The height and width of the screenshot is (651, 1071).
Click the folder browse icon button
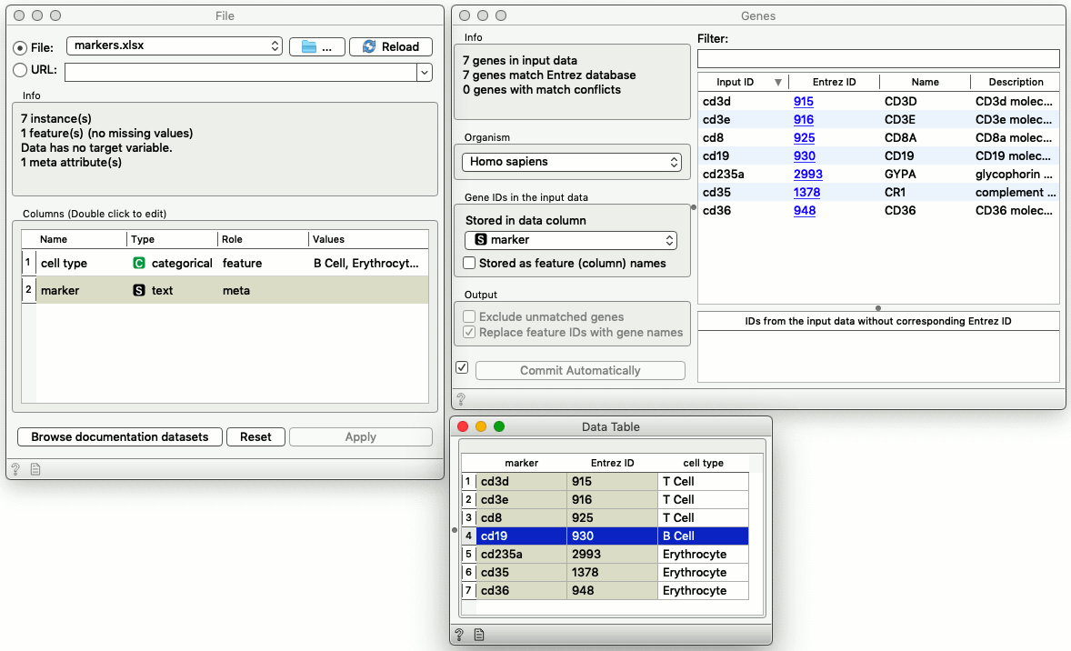coord(317,46)
